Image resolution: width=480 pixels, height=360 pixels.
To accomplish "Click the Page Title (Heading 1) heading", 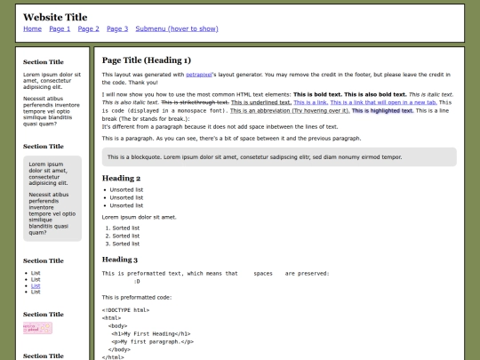I will (147, 60).
